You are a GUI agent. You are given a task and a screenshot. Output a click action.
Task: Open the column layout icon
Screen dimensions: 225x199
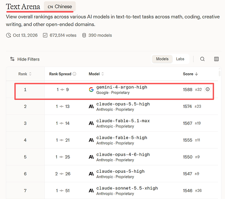(216, 59)
